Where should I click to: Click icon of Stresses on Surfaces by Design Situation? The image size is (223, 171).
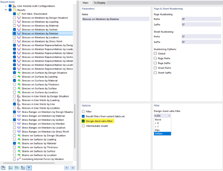coord(19,73)
